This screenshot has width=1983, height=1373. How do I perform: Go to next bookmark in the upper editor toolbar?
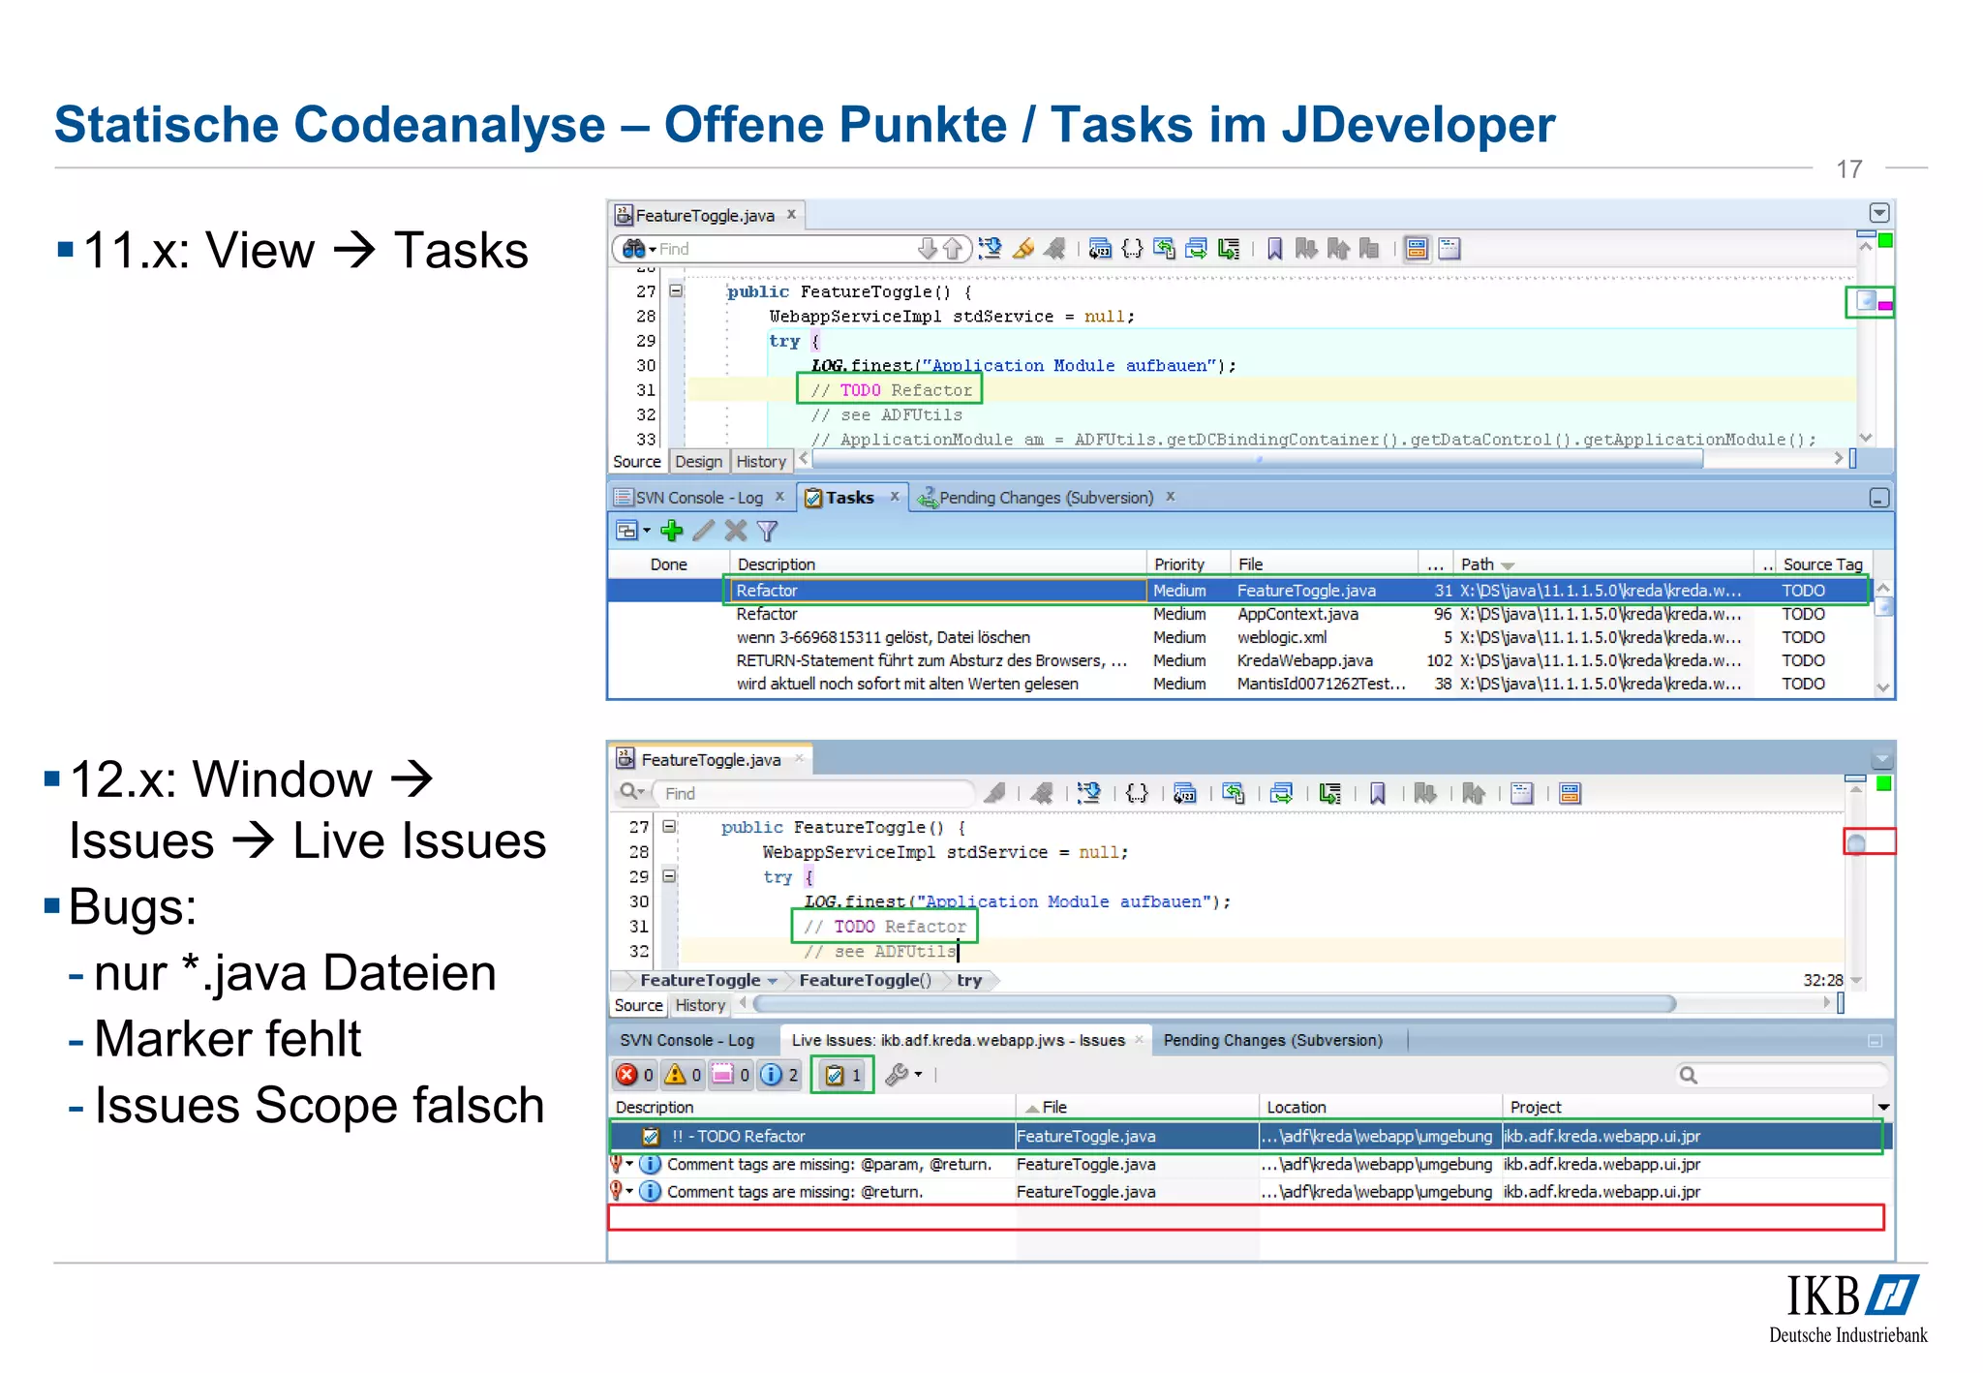(x=1306, y=249)
